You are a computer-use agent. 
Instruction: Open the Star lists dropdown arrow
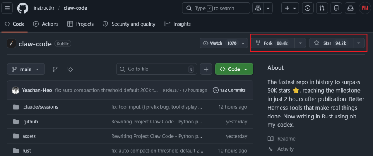(359, 43)
